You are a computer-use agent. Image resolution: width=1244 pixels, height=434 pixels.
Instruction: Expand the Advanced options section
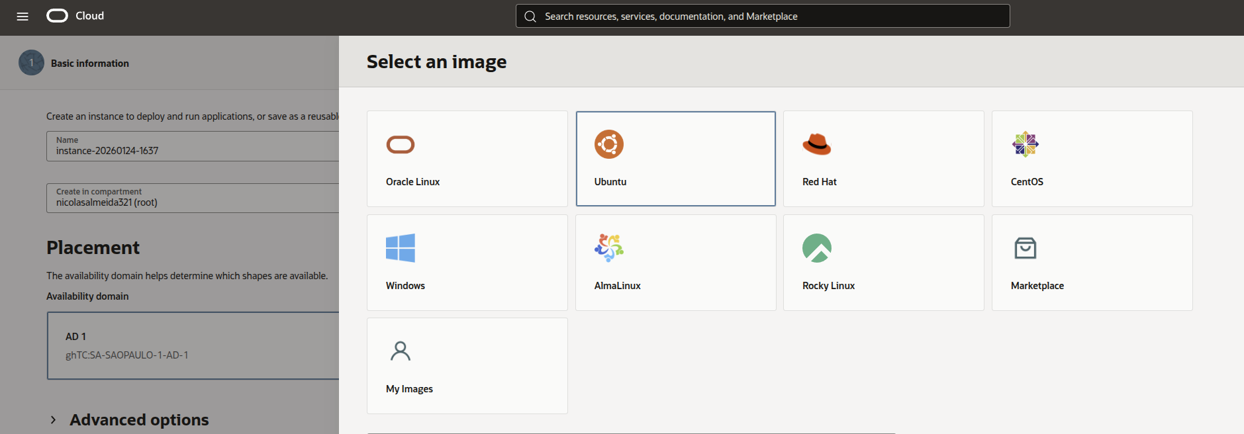(x=129, y=420)
